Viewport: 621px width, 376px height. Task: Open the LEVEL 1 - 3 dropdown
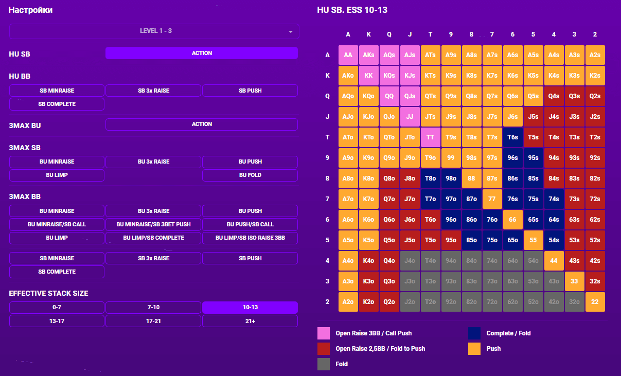(154, 31)
